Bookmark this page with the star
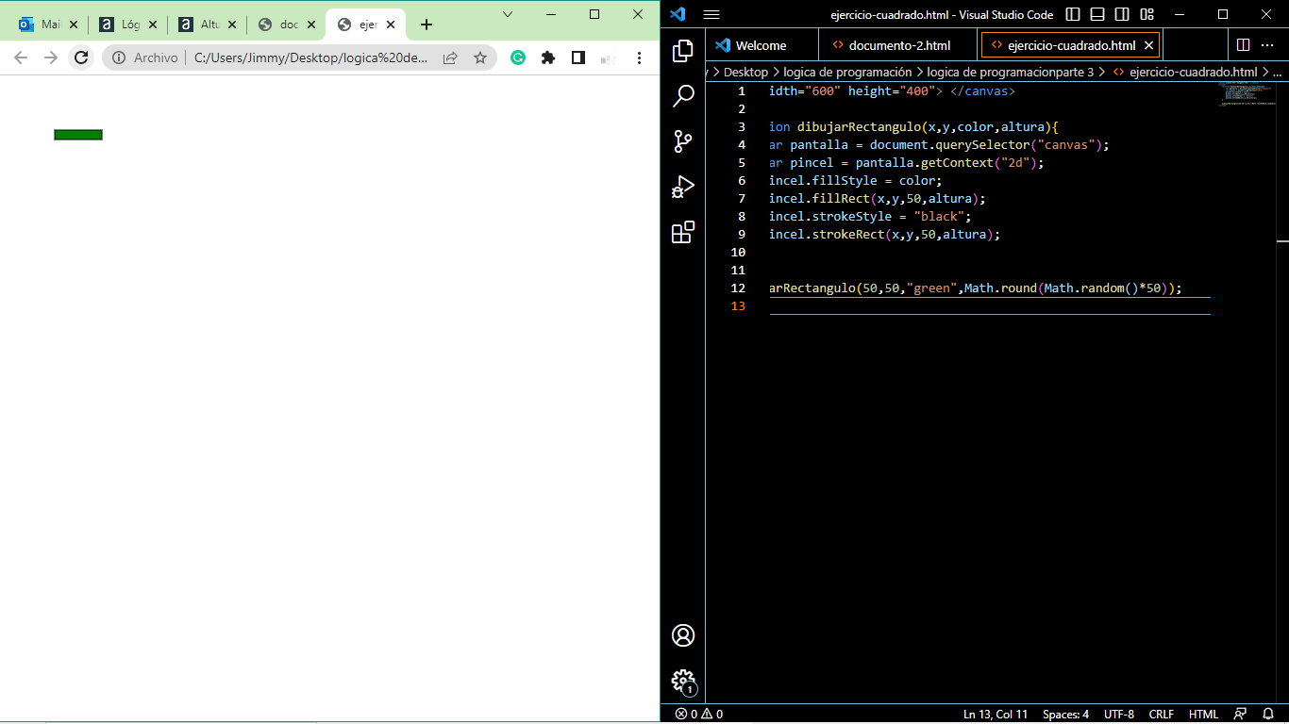 (x=480, y=58)
